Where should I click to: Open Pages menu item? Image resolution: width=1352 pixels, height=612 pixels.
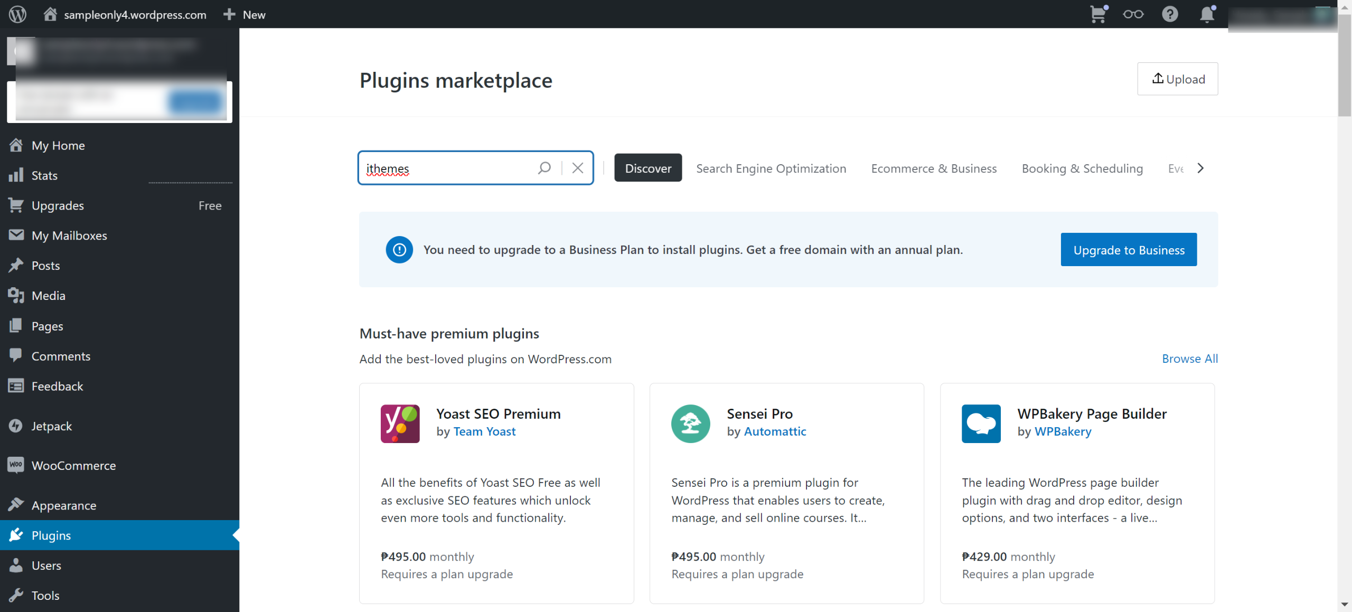pos(119,326)
